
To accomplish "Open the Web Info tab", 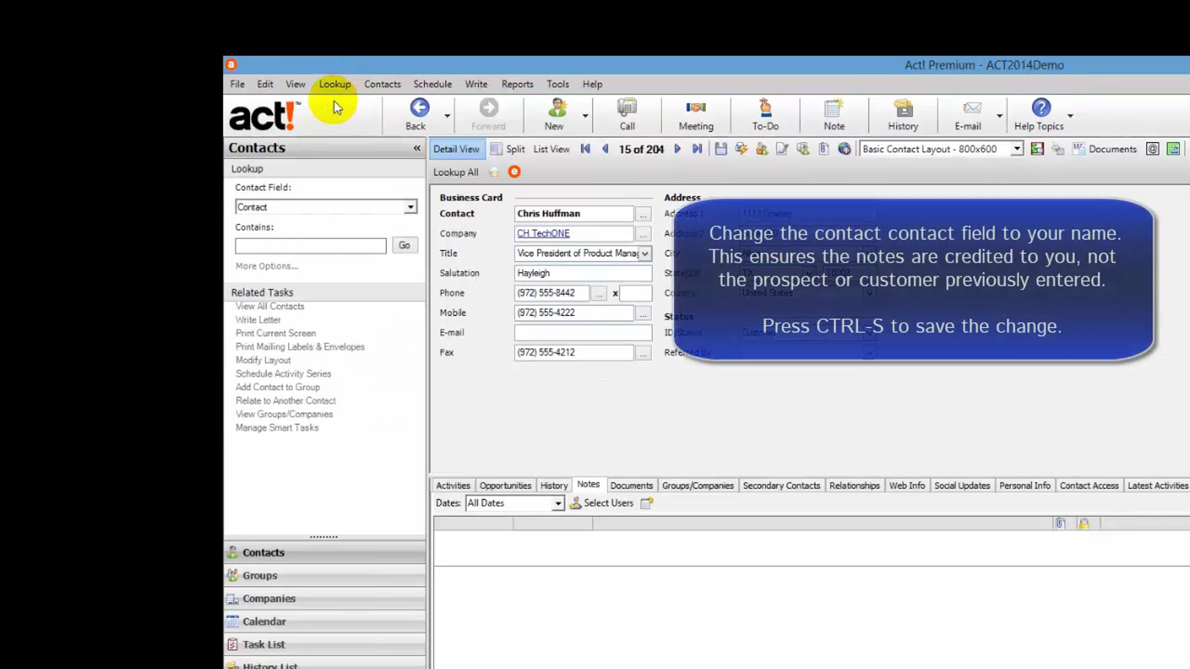I will [x=907, y=486].
